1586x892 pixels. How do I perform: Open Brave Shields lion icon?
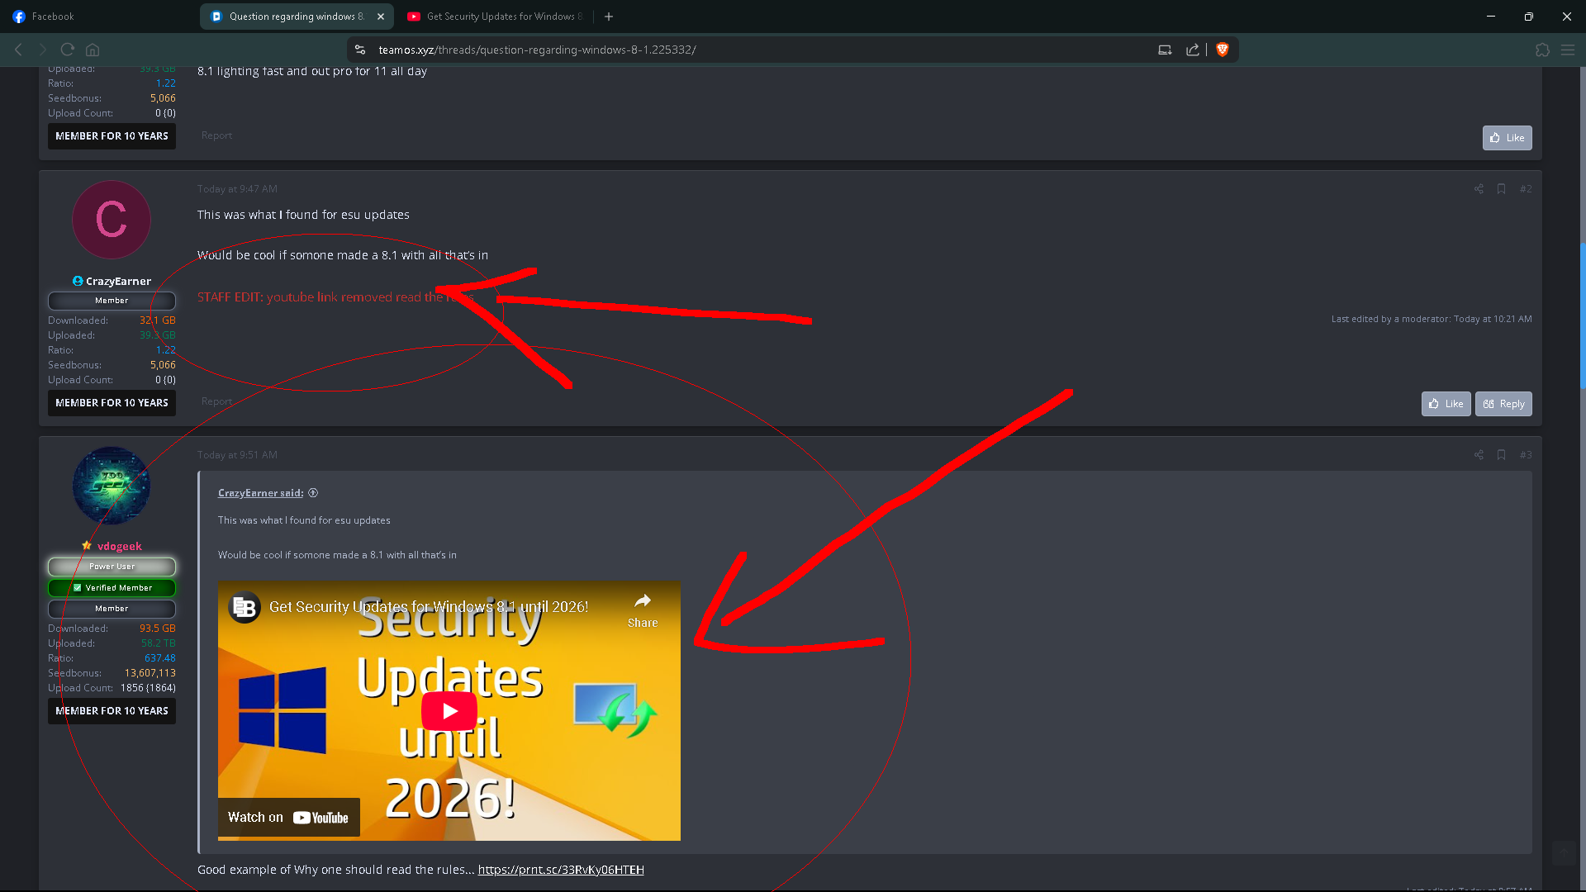click(x=1223, y=50)
